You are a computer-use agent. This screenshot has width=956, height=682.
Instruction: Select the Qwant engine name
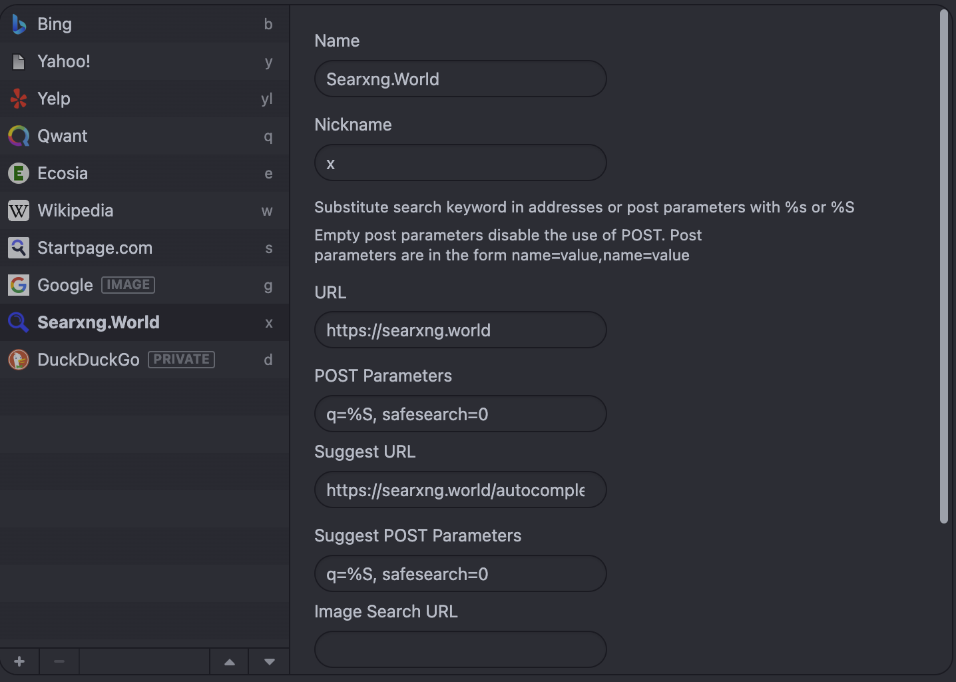pos(63,137)
